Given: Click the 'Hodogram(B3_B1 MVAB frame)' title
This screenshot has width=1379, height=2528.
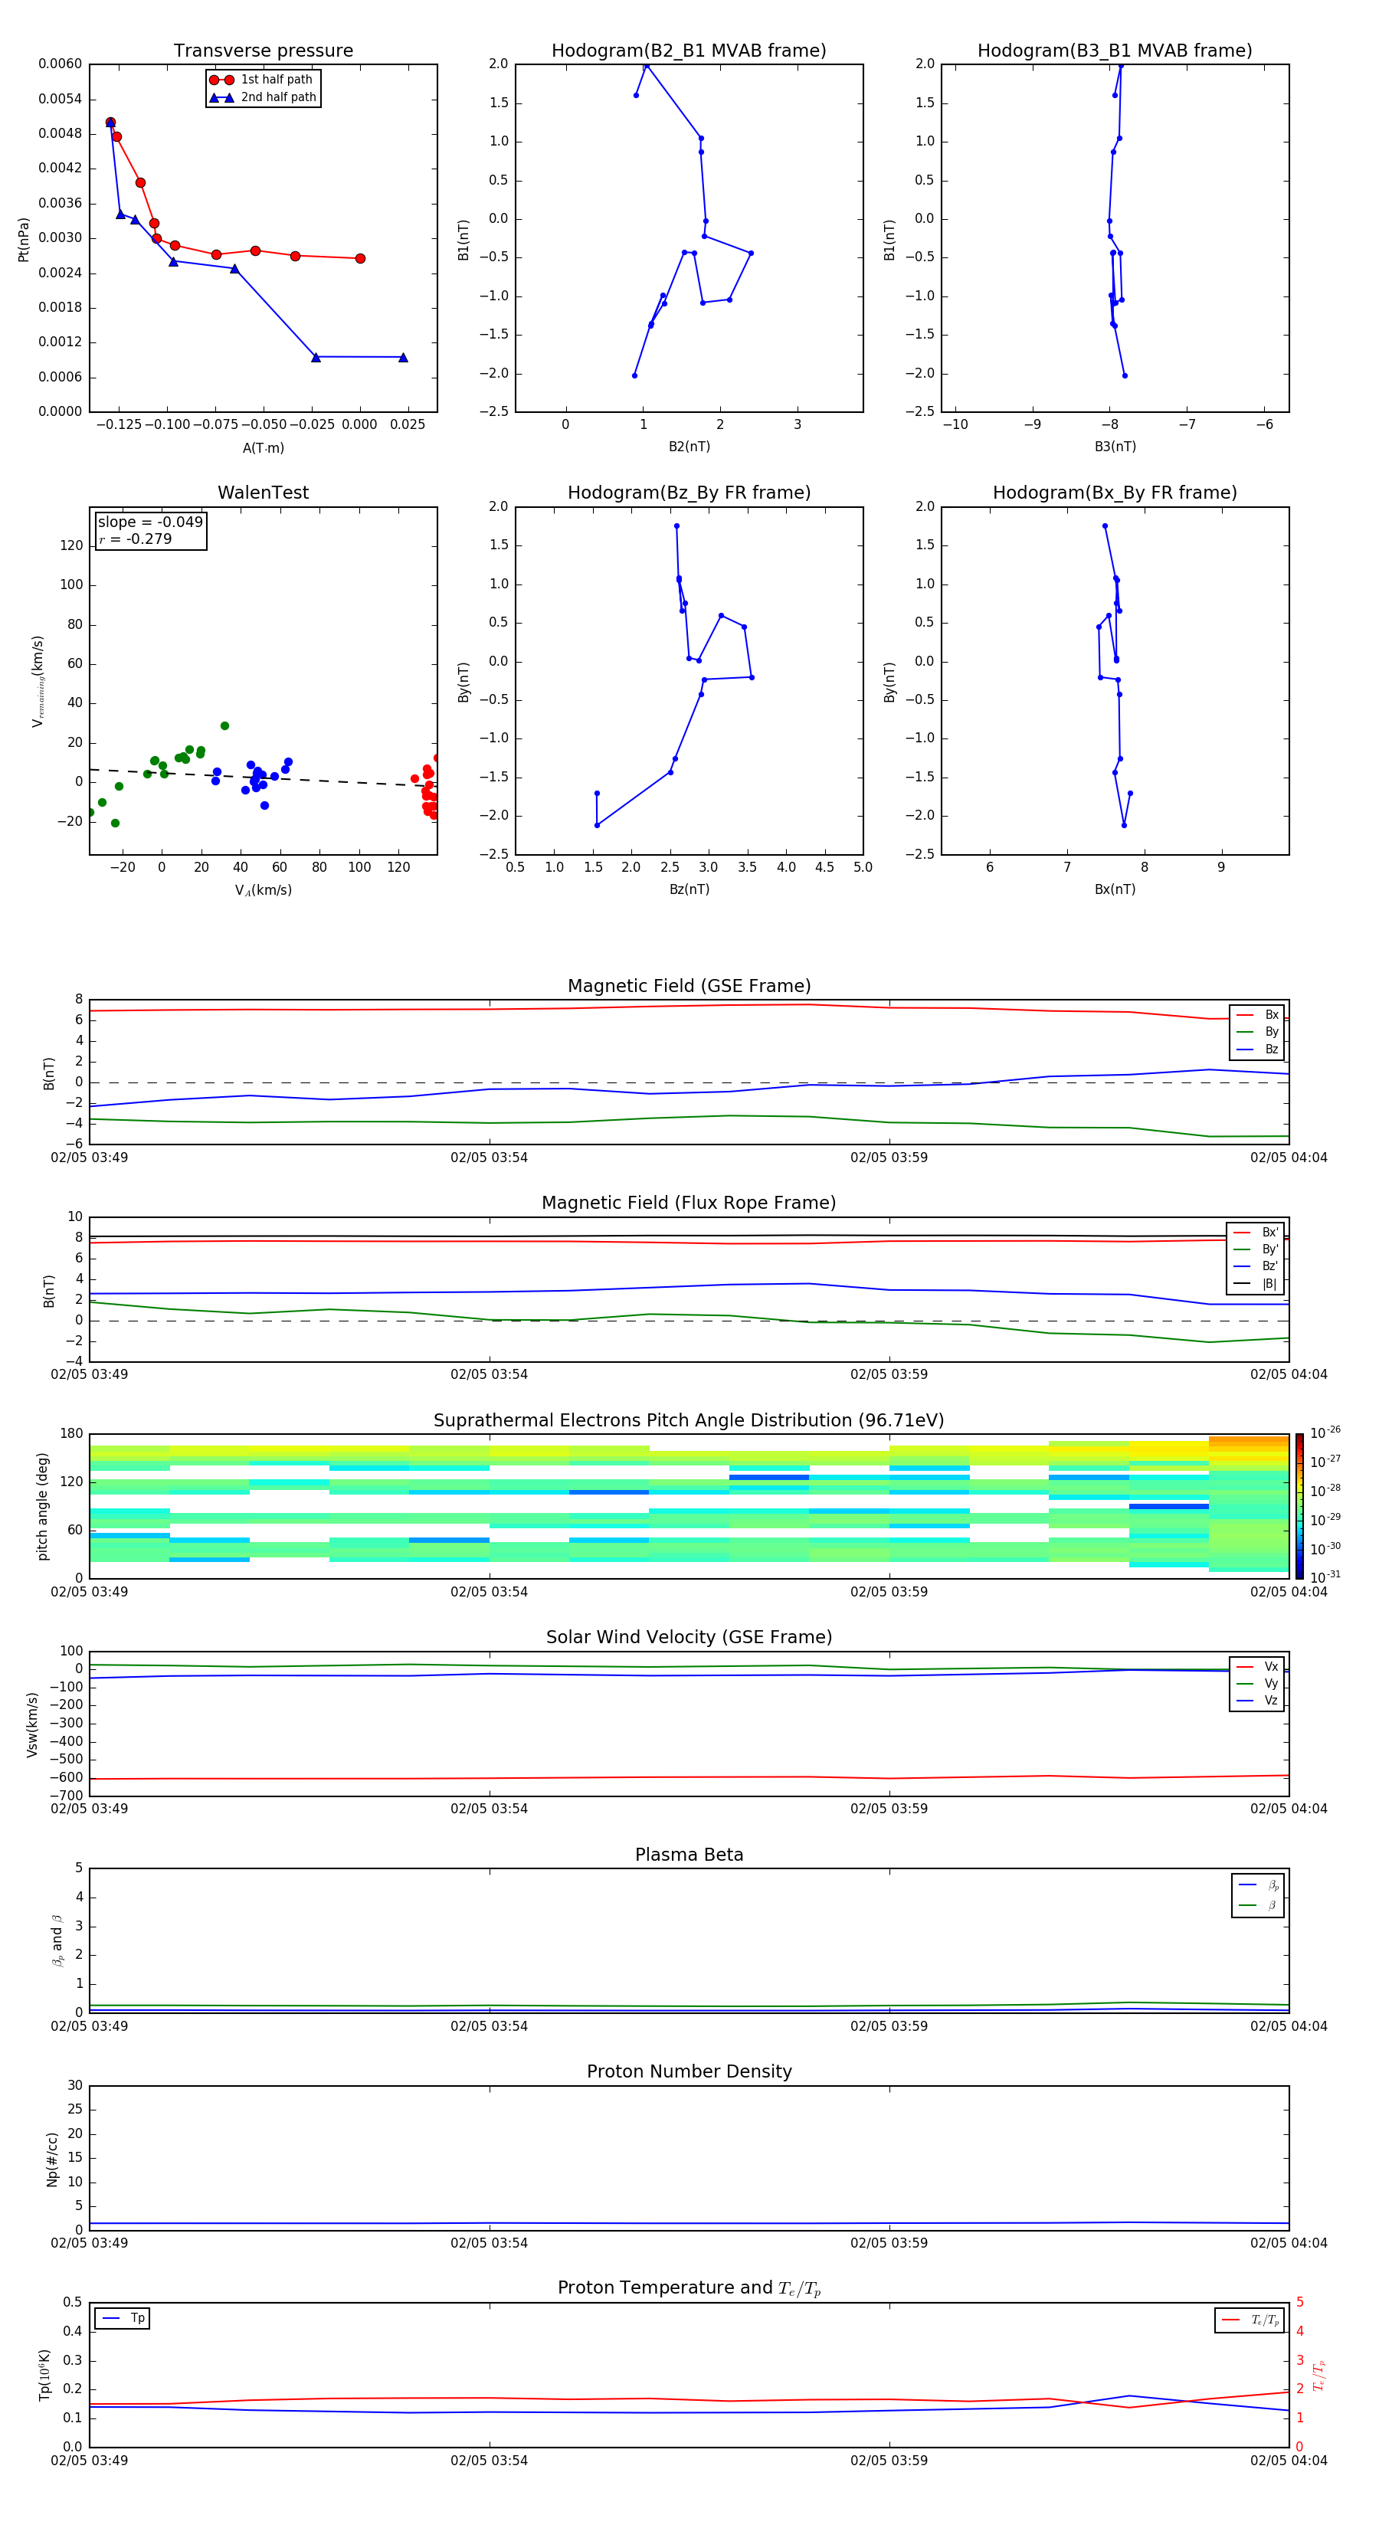Looking at the screenshot, I should pyautogui.click(x=1115, y=51).
